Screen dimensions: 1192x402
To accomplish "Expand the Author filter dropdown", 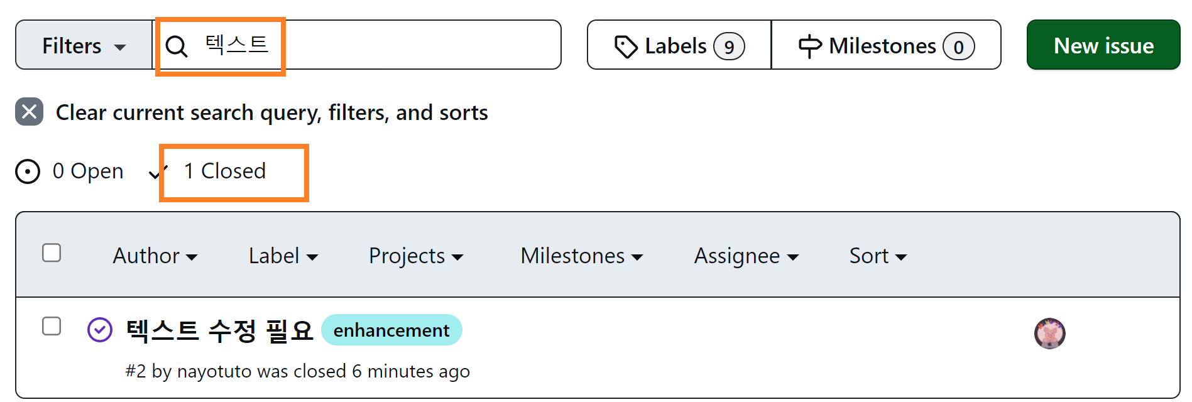I will tap(155, 256).
